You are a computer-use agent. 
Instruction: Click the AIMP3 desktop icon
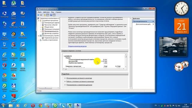click(13, 35)
